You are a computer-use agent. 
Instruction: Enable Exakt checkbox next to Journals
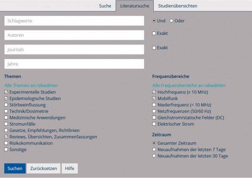pos(154,48)
